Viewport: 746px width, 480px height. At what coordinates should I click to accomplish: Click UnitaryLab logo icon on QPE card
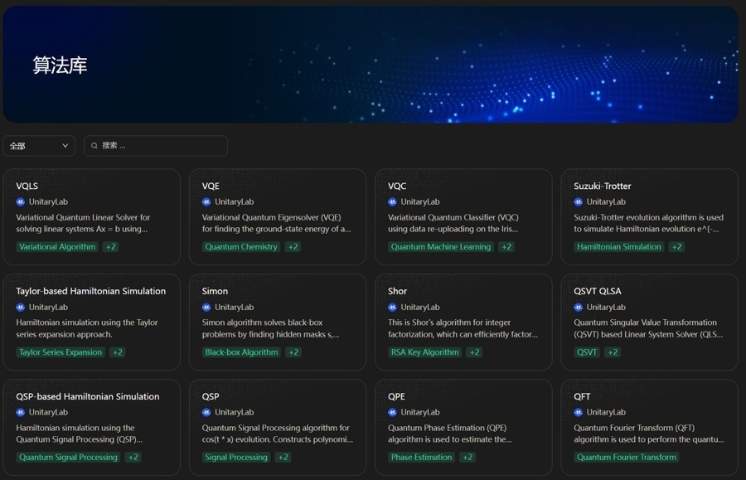click(x=392, y=412)
